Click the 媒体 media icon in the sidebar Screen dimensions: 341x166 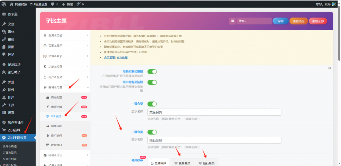click(4, 31)
